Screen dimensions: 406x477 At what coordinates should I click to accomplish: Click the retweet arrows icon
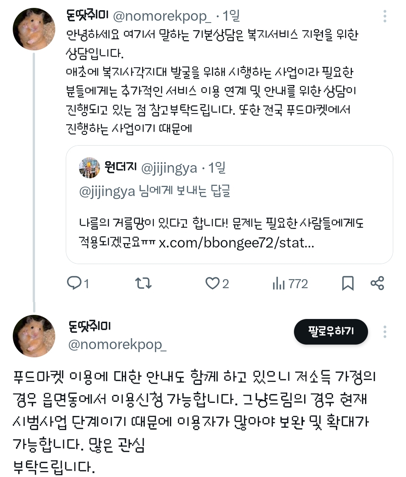[143, 283]
